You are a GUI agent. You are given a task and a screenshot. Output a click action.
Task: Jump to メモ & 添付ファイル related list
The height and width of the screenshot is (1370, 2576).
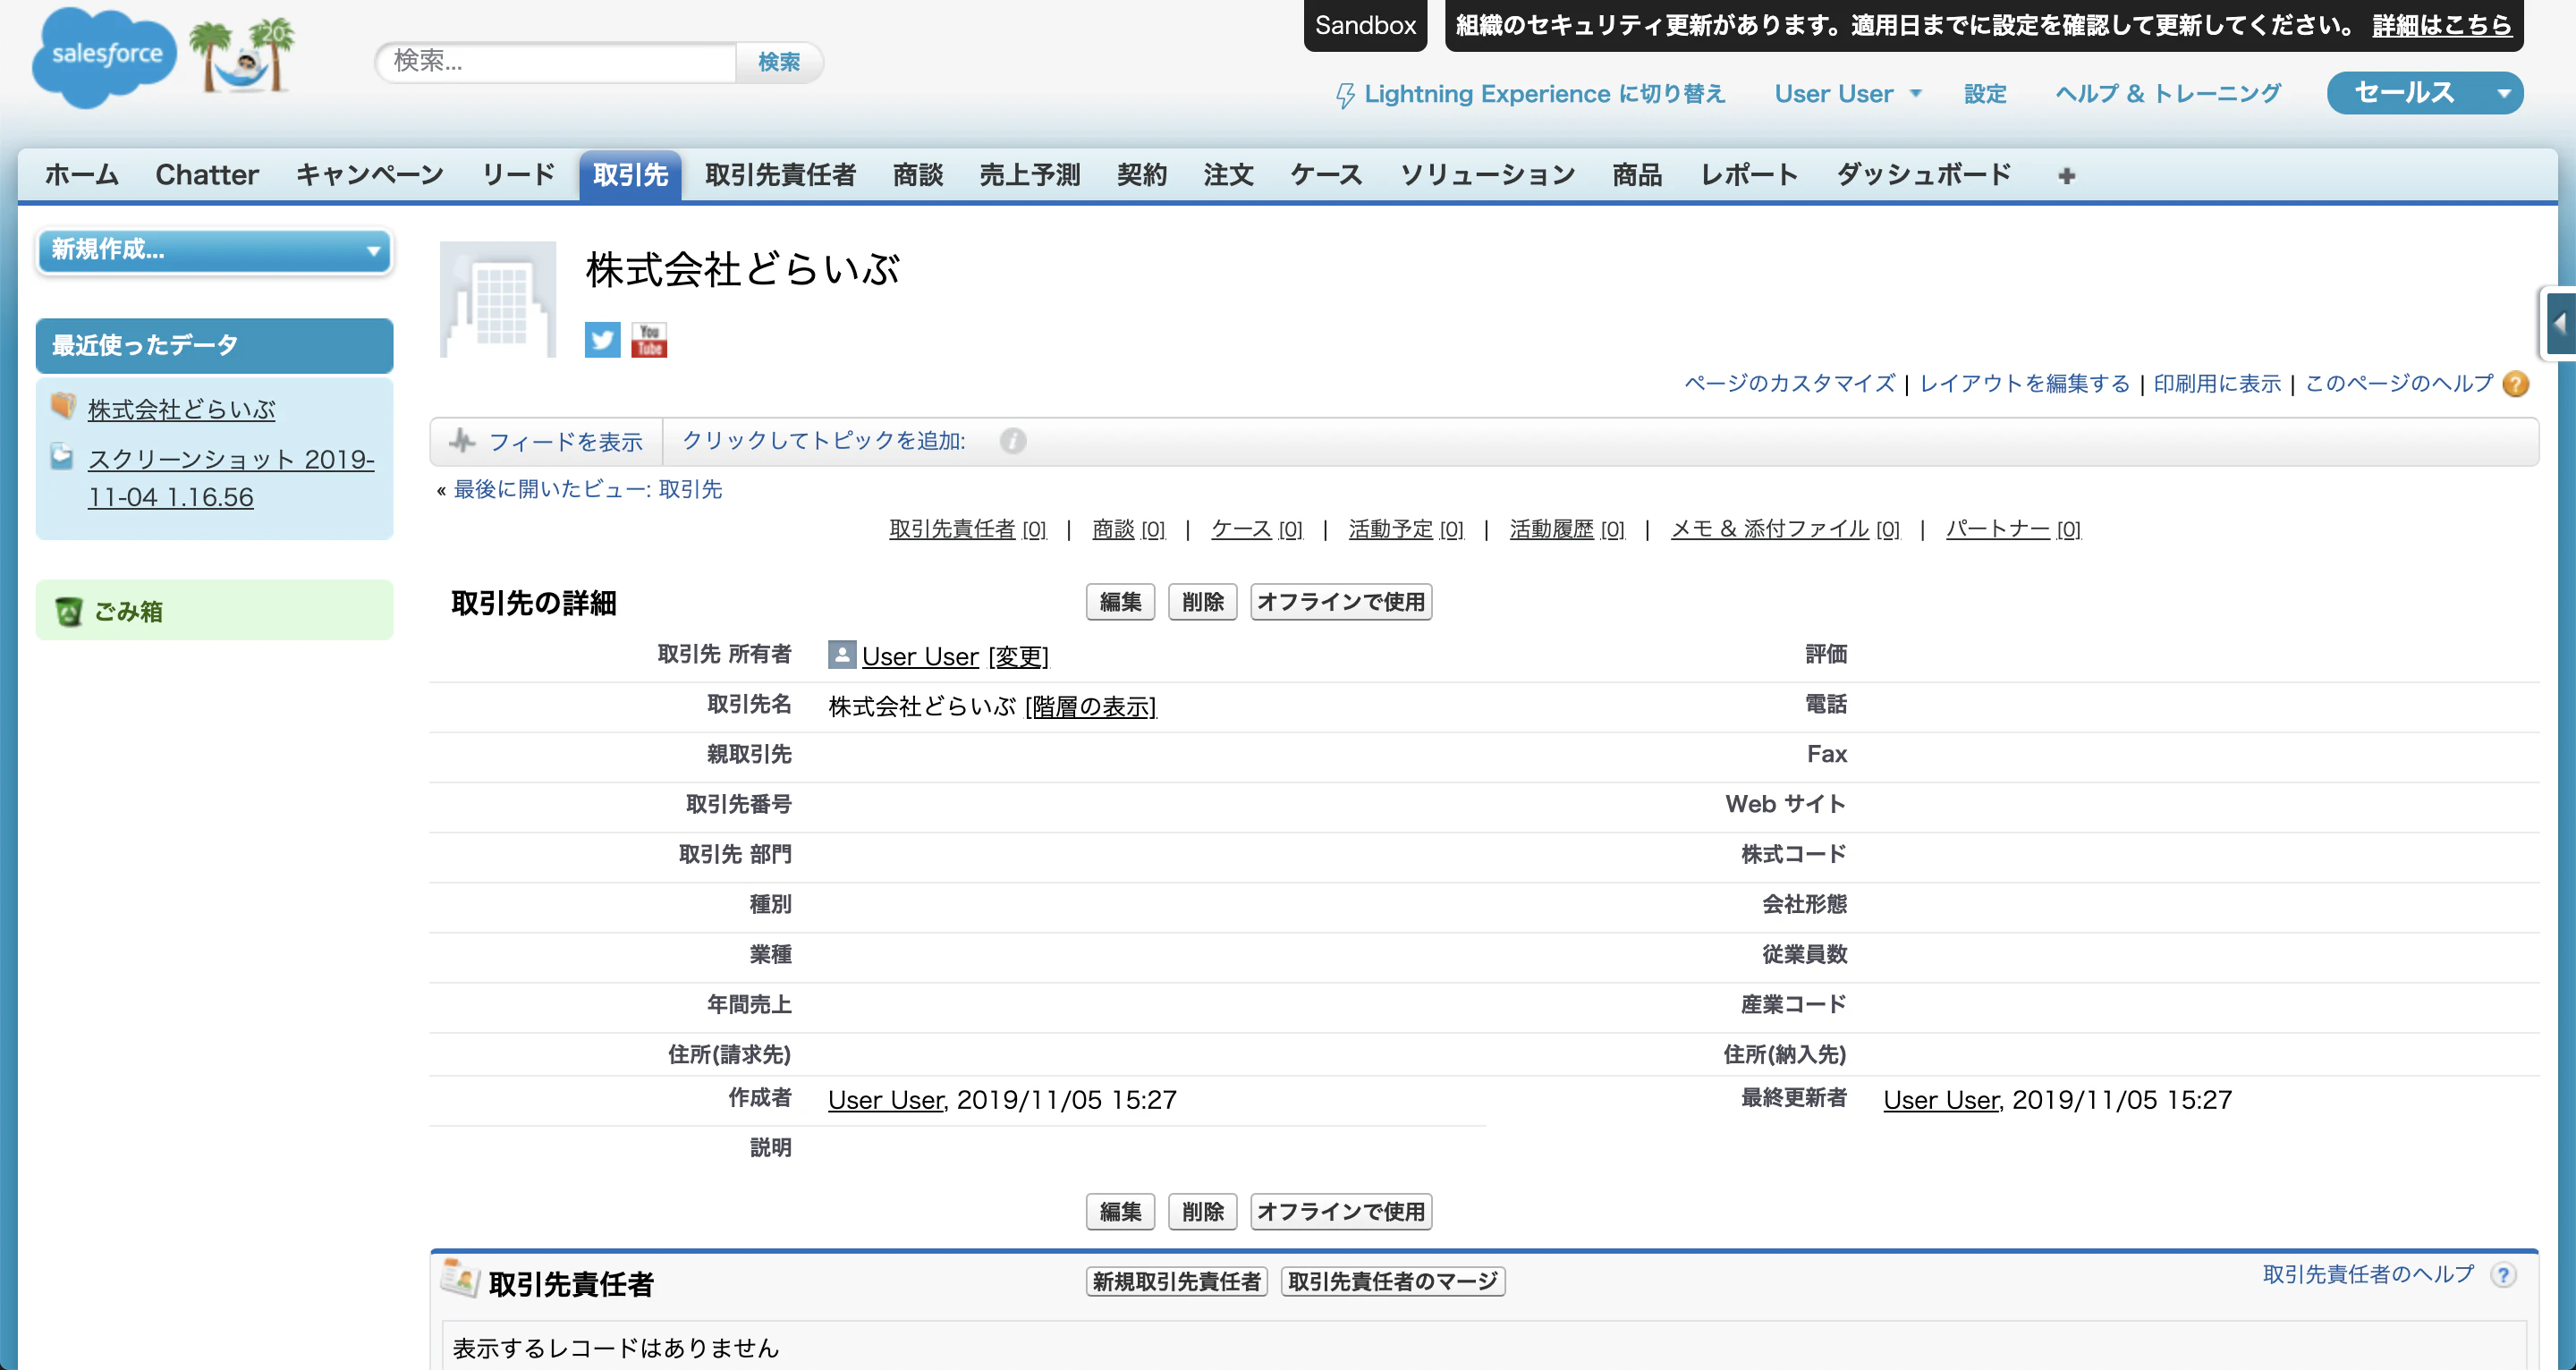click(x=1785, y=529)
